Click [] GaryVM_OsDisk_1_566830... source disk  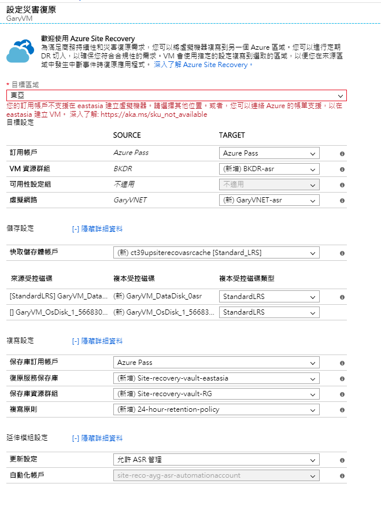tap(58, 312)
